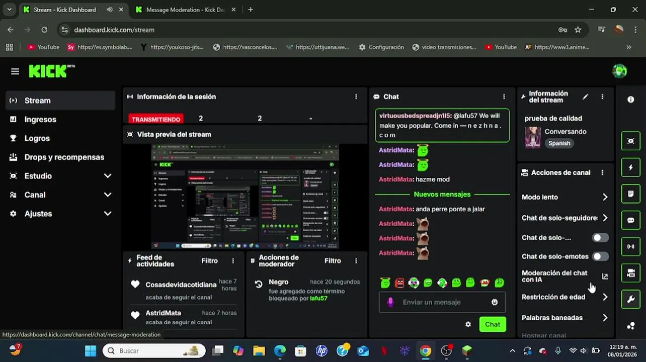Open Información de la sesión three-dot menu
The image size is (646, 362).
coord(356,97)
